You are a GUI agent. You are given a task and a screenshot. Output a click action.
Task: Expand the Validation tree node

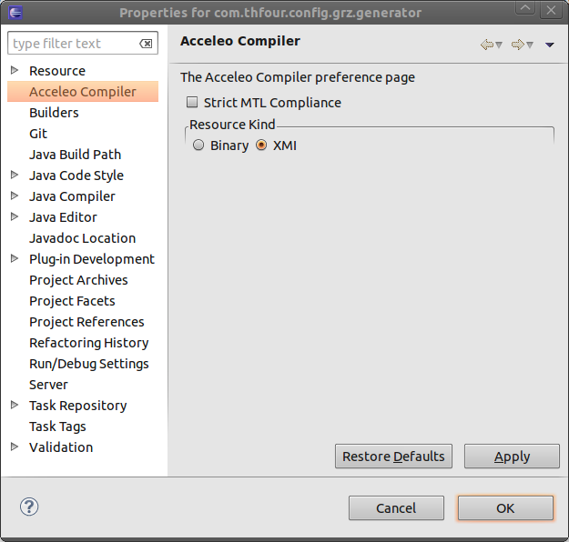click(15, 447)
